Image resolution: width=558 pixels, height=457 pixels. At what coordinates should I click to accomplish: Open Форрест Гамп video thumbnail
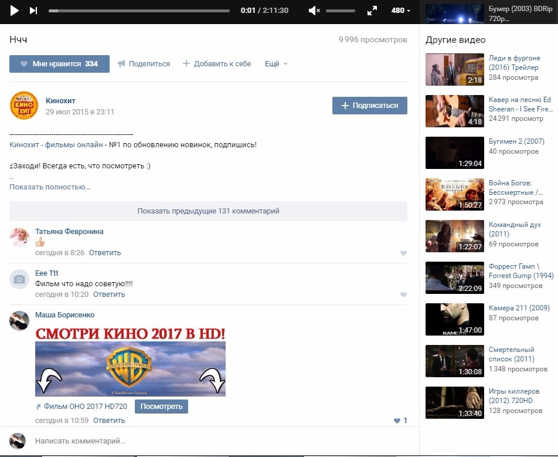pyautogui.click(x=454, y=277)
